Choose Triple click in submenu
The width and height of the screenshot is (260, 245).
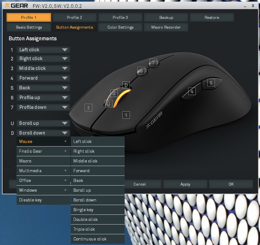98,229
